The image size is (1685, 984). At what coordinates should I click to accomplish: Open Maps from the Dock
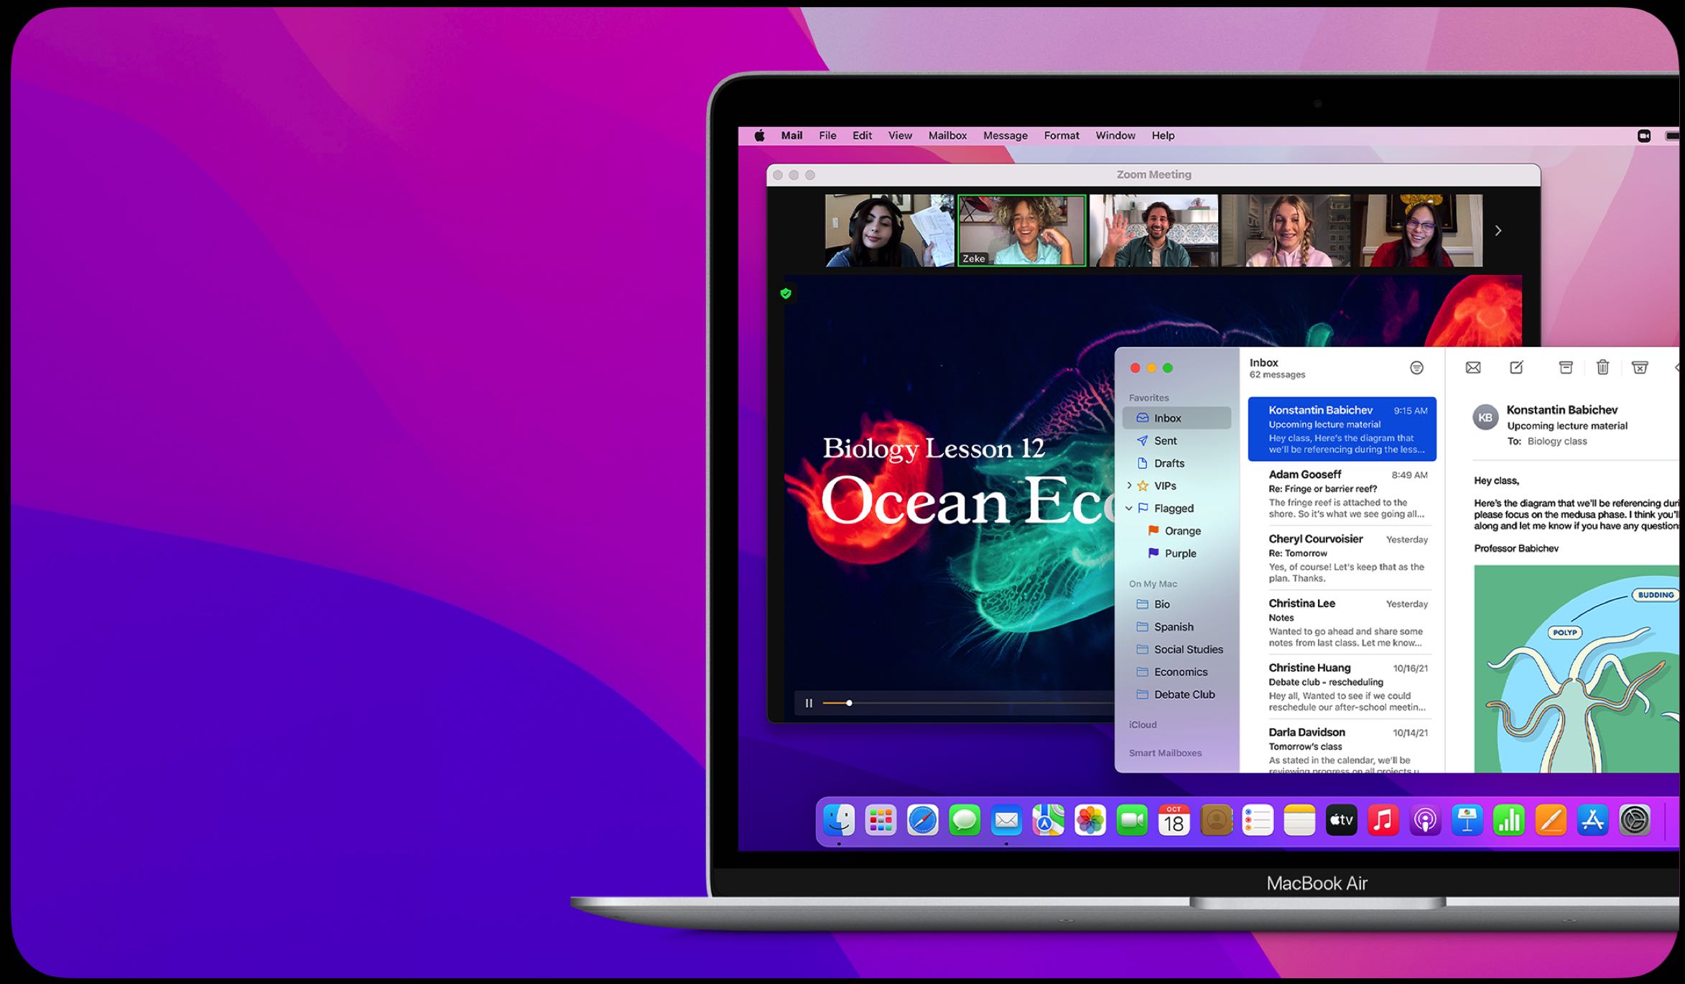[x=1048, y=820]
